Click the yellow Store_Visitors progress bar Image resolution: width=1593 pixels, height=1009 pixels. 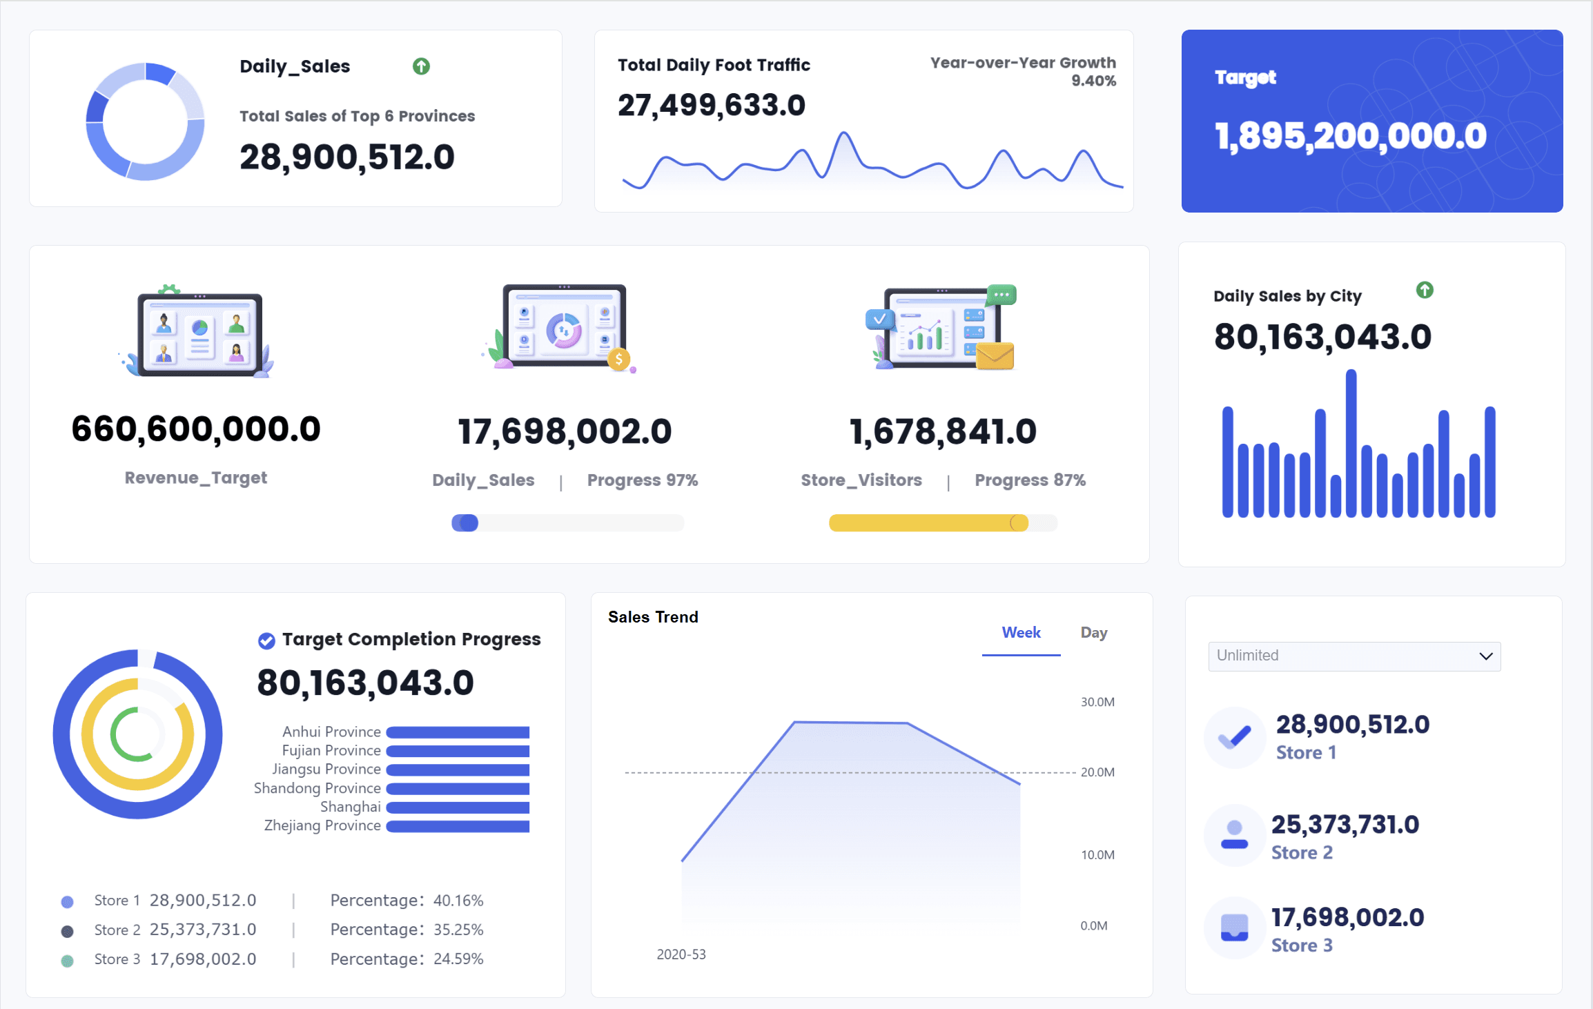[943, 523]
